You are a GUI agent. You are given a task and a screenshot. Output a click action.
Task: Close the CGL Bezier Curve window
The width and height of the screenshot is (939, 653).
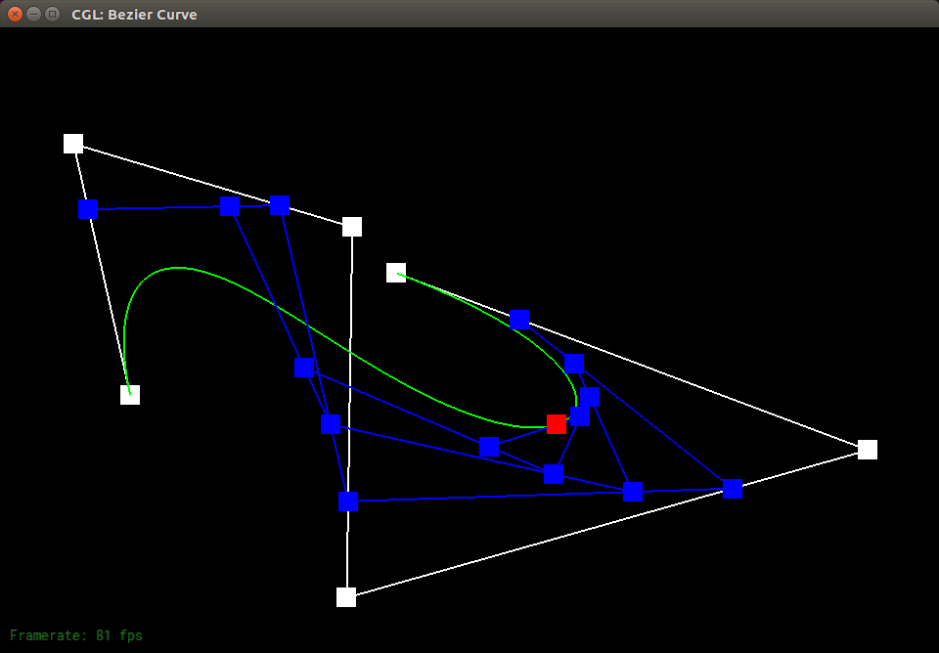[15, 14]
